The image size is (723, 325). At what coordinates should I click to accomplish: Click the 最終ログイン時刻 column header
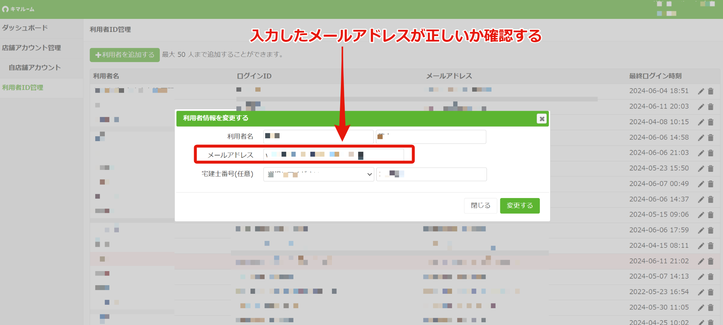(655, 76)
